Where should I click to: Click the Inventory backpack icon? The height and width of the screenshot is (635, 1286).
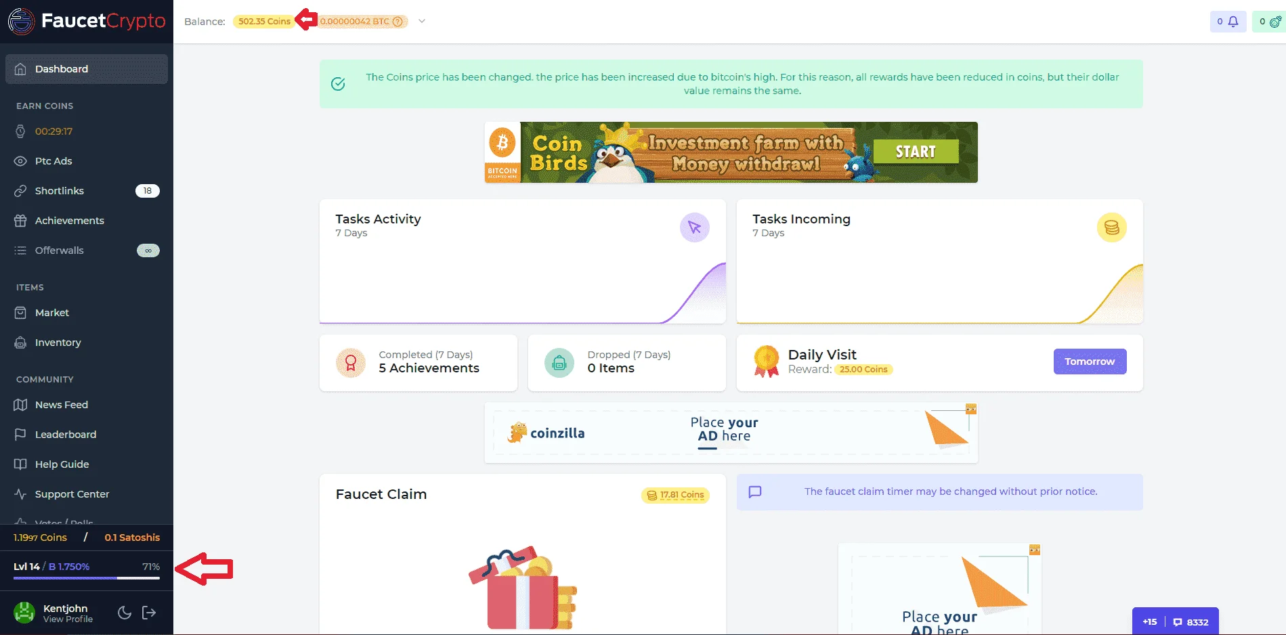click(x=20, y=343)
